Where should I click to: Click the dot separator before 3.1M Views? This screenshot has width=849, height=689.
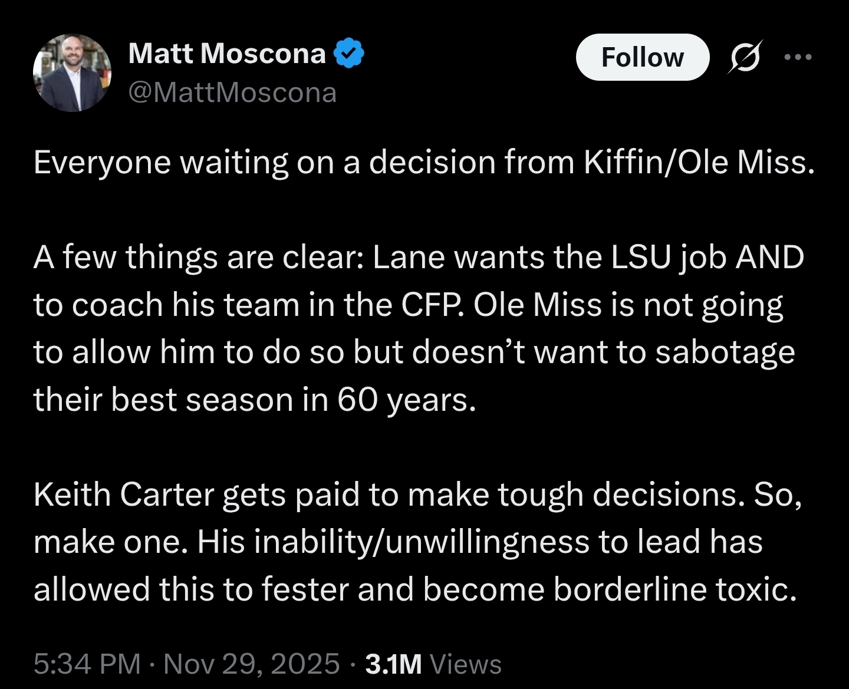pos(353,664)
